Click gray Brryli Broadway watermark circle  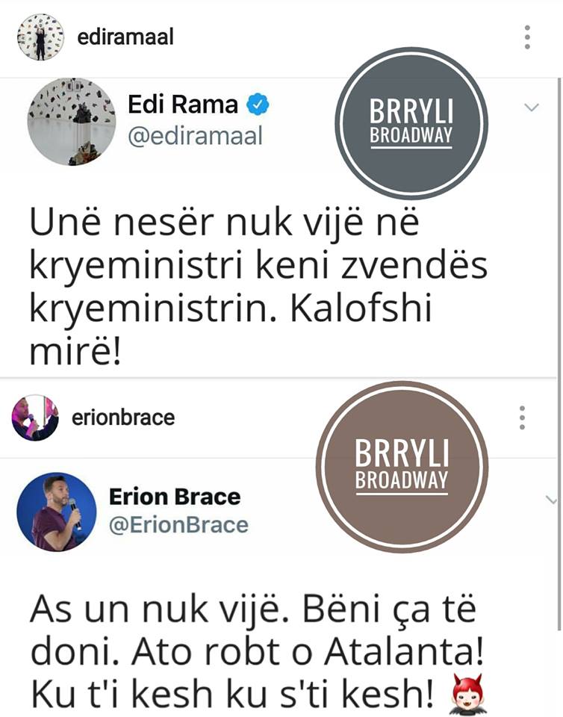[411, 123]
